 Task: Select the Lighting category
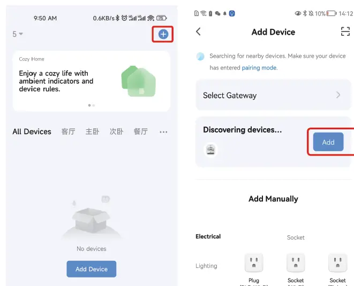pyautogui.click(x=206, y=266)
